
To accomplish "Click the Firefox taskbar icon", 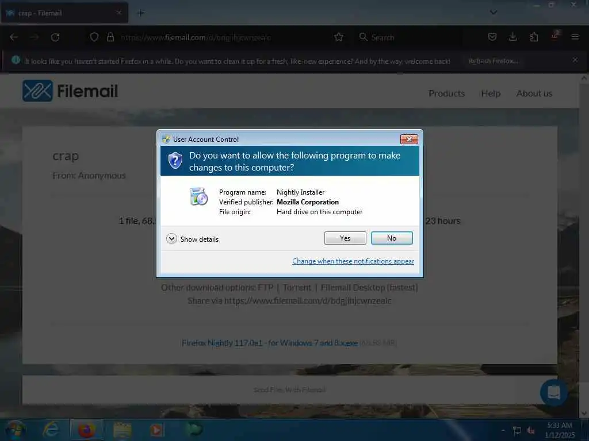I will click(x=86, y=430).
